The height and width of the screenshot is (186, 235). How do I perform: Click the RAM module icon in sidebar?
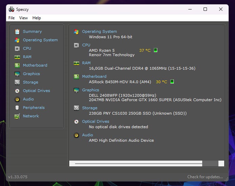pyautogui.click(x=17, y=57)
